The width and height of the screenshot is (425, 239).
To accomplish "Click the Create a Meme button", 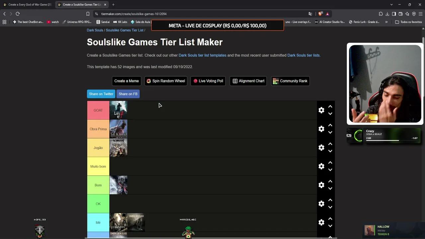I will pyautogui.click(x=127, y=81).
